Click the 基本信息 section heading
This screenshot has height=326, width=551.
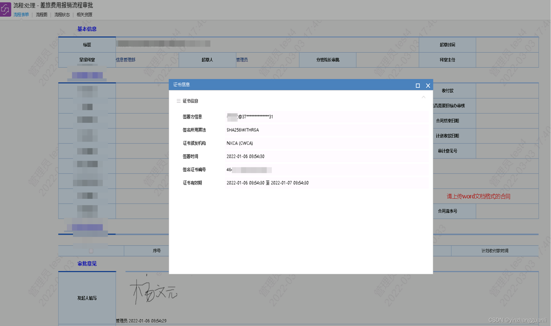point(87,29)
